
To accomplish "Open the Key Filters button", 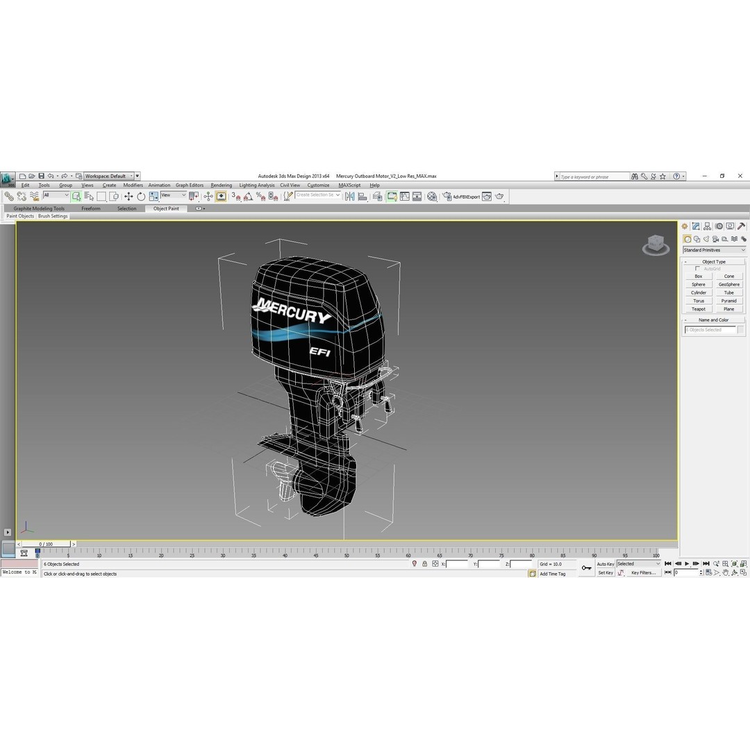I will [643, 573].
